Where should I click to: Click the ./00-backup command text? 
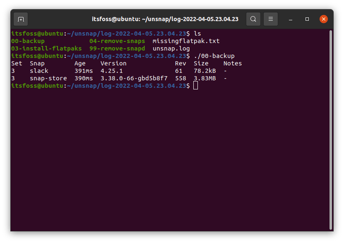click(x=214, y=56)
